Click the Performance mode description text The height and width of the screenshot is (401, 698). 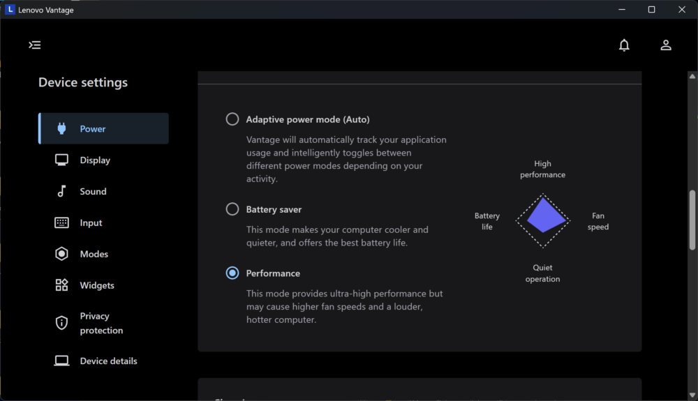[x=345, y=306]
